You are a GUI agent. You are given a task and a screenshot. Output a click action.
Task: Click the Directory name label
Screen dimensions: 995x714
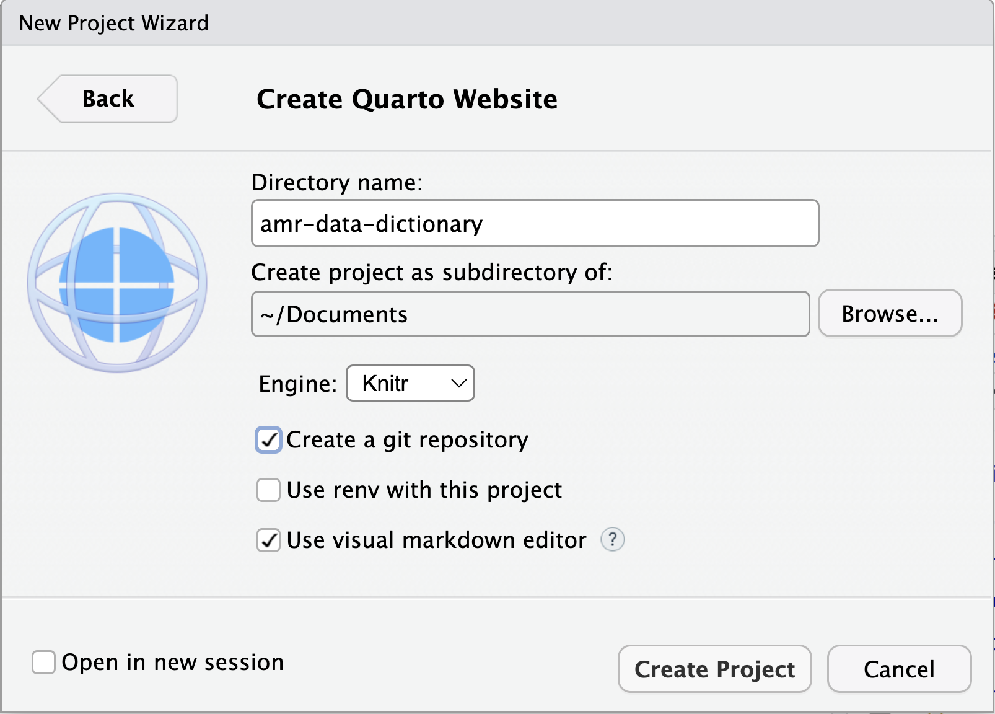(x=336, y=182)
